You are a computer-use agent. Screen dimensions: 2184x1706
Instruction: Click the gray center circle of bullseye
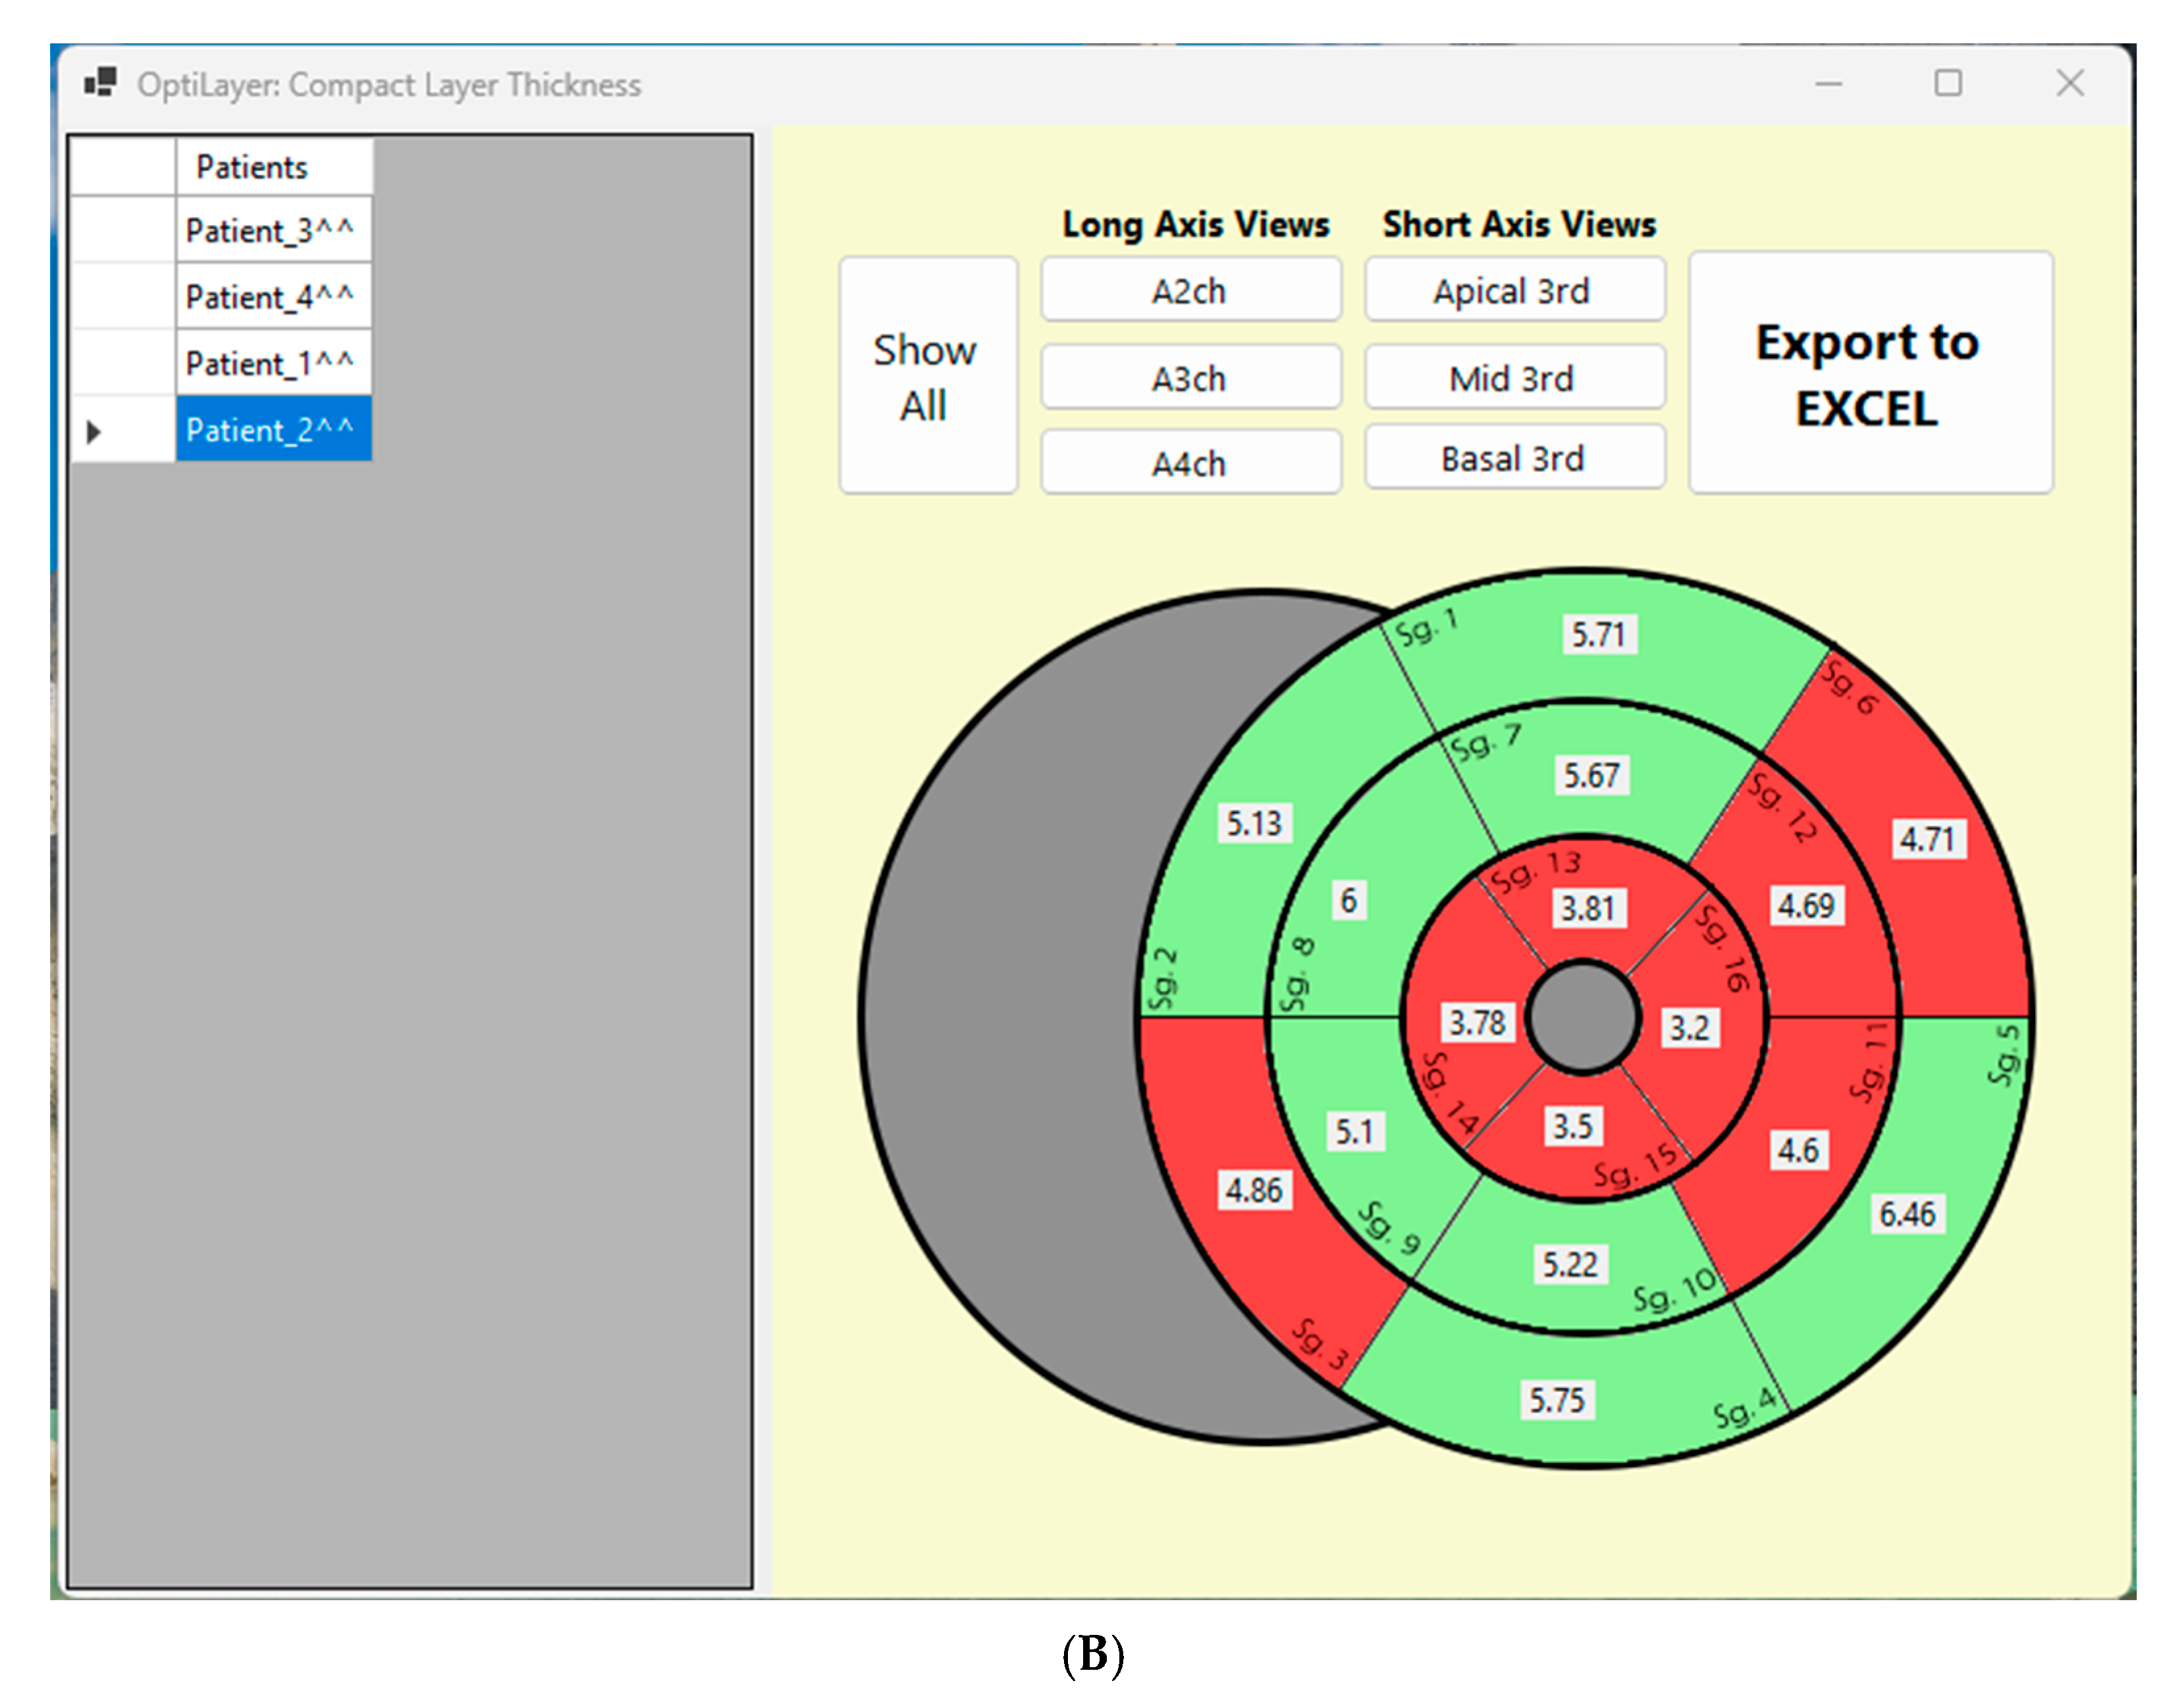point(1583,1018)
